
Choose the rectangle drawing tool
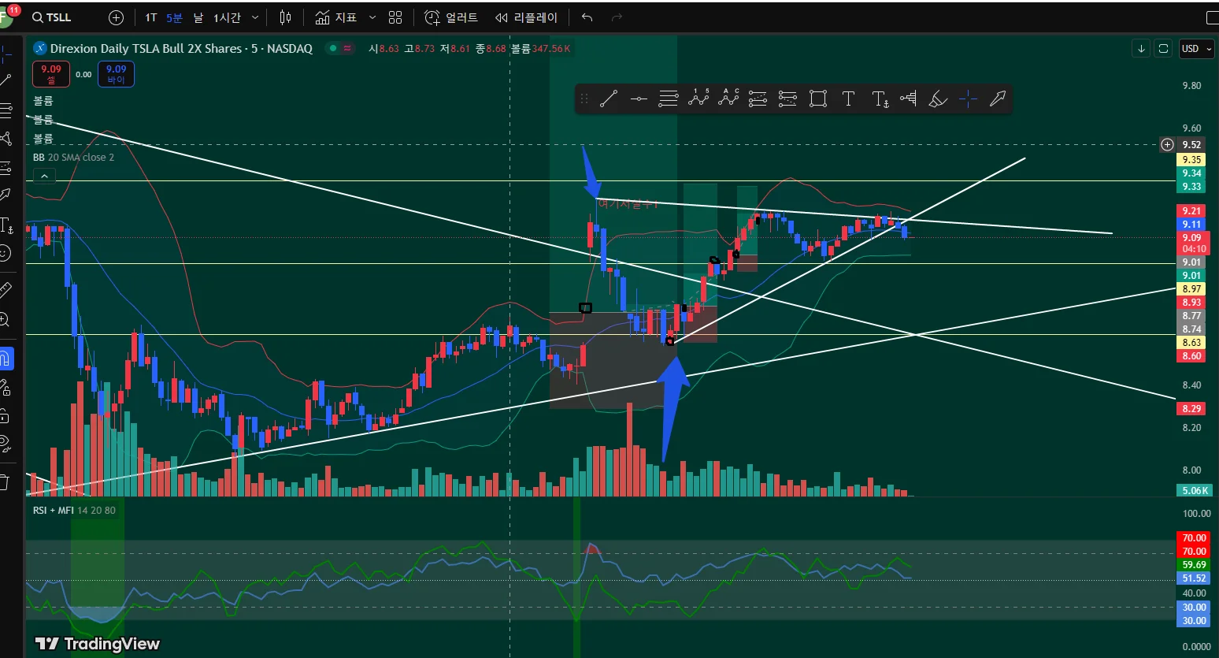coord(818,99)
